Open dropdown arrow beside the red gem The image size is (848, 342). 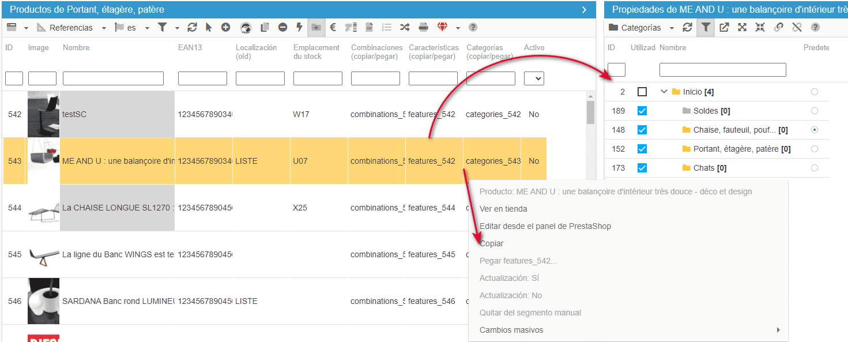click(458, 28)
